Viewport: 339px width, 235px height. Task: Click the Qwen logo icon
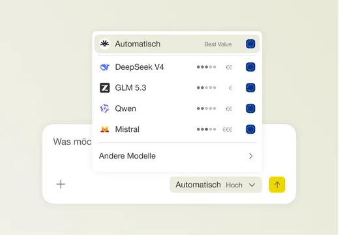point(104,108)
